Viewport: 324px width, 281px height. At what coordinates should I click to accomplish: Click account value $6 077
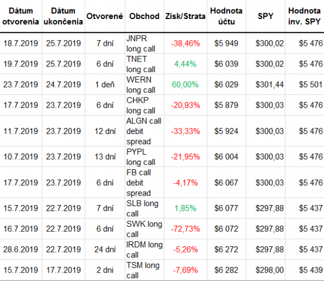coord(226,208)
